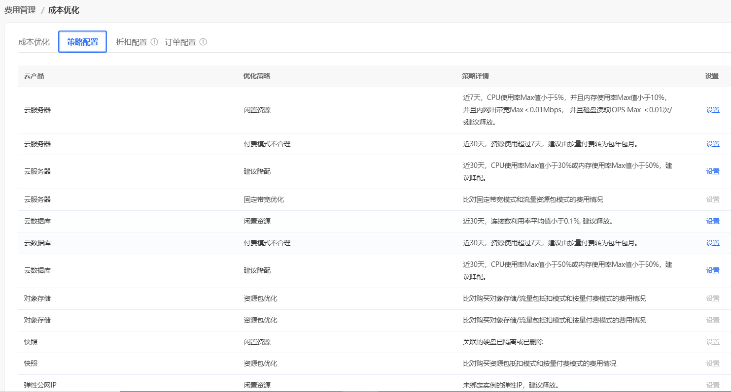Click the detail 比对固定带宽模式和流量资源包模式
The image size is (731, 392).
coord(533,199)
